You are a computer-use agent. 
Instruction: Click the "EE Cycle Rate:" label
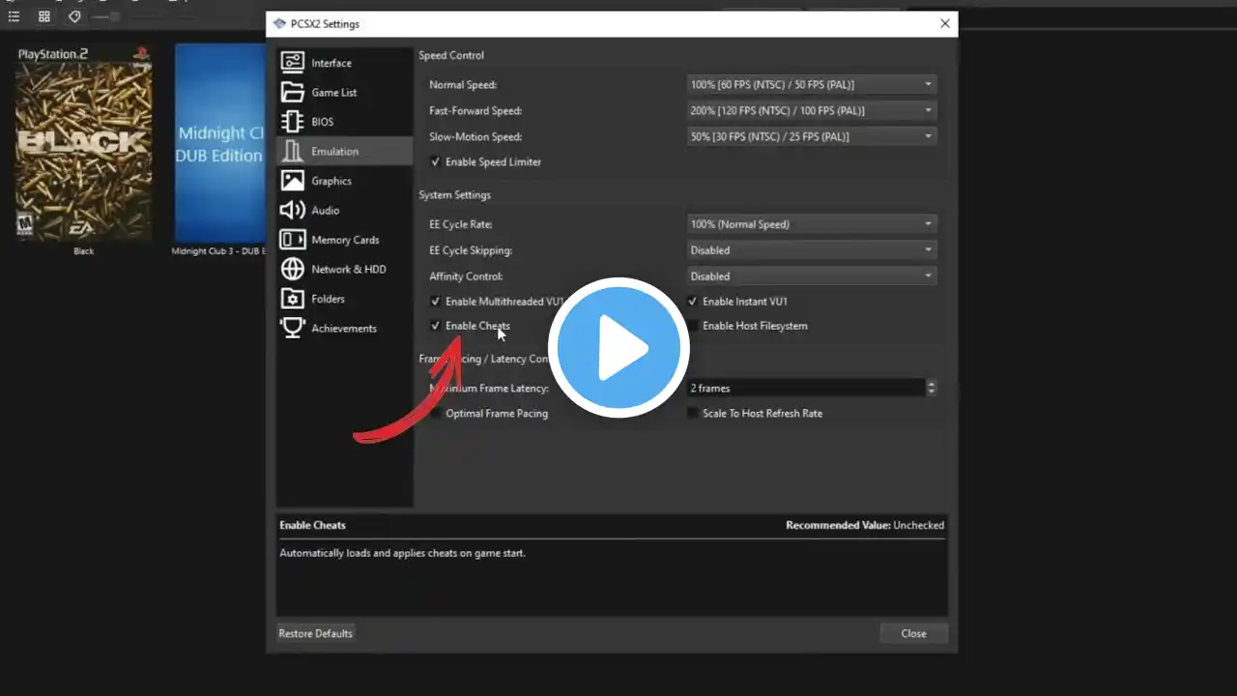[x=461, y=224]
